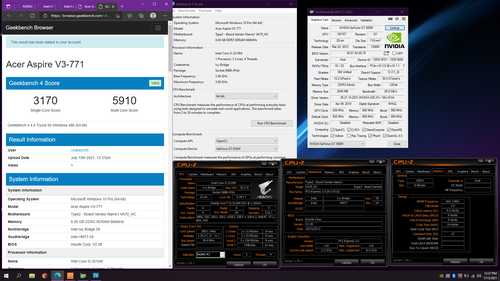This screenshot has width=500, height=281.
Task: Switch to the Validation tab in GPU-Z
Action: click(366, 20)
